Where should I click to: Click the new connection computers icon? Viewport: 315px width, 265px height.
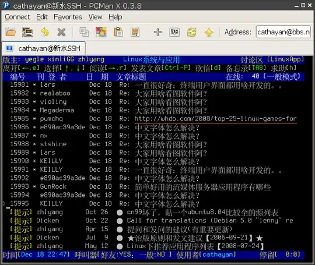(27, 32)
